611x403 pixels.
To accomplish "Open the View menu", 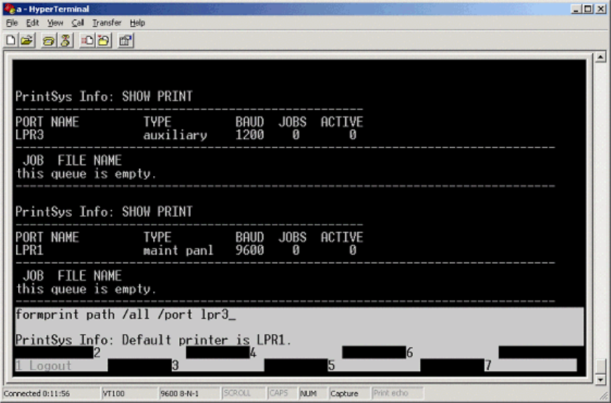I will (x=55, y=23).
